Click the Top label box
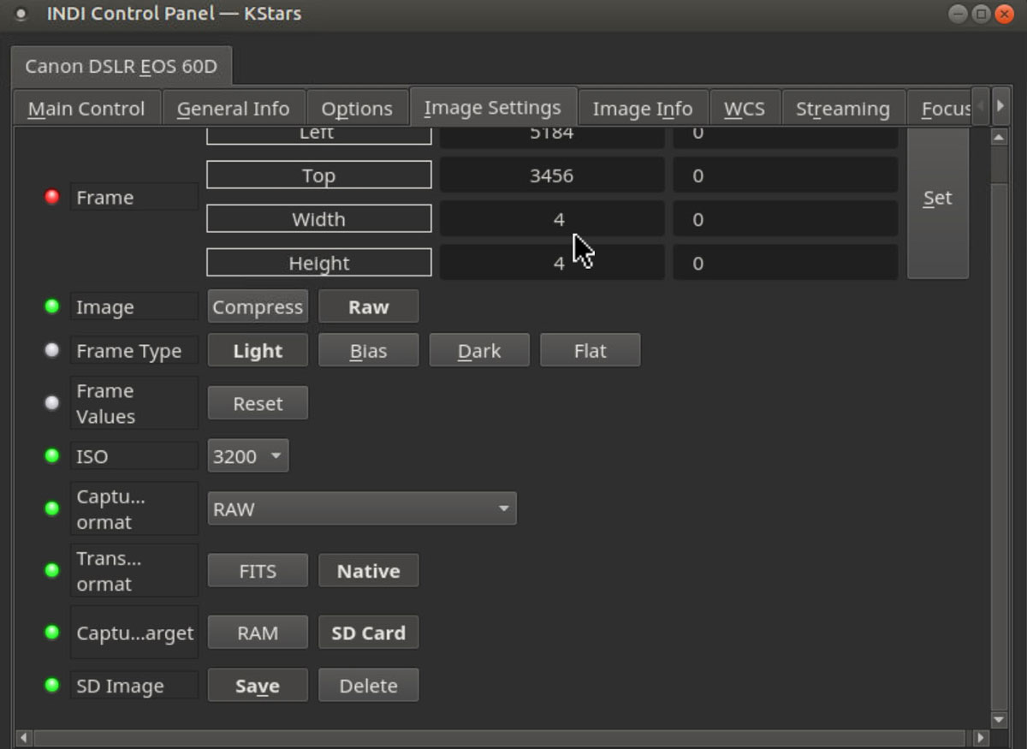 319,175
